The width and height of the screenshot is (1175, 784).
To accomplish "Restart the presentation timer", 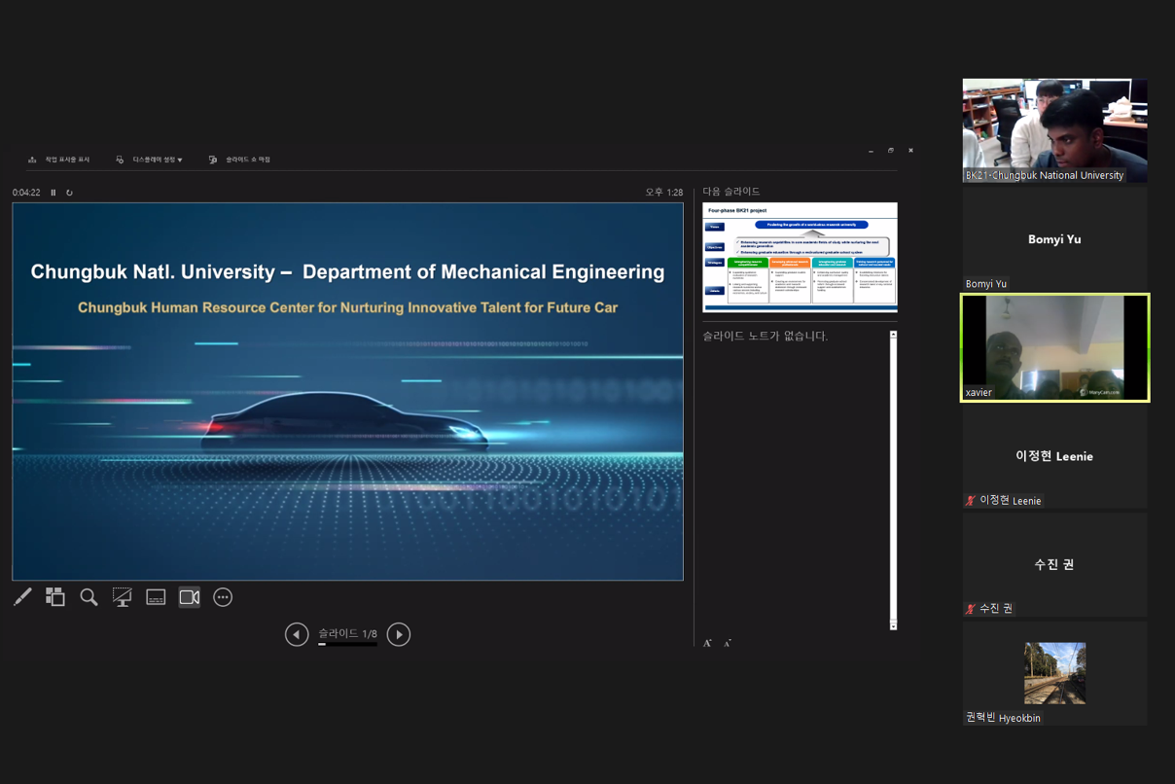I will (x=69, y=193).
